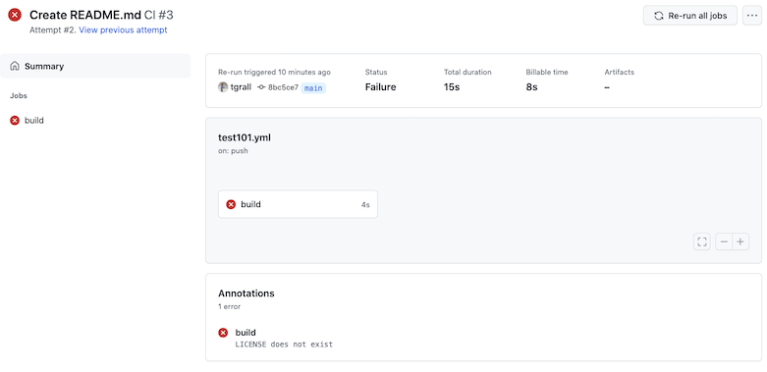Image resolution: width=767 pixels, height=372 pixels.
Task: Click the tgrall avatar image
Action: (223, 87)
